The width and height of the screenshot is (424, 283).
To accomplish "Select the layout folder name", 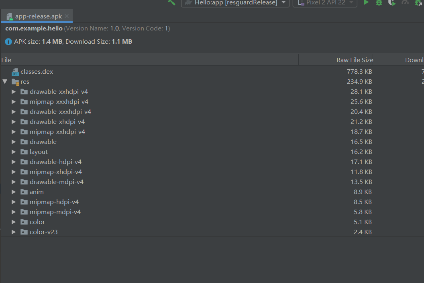I will click(39, 152).
